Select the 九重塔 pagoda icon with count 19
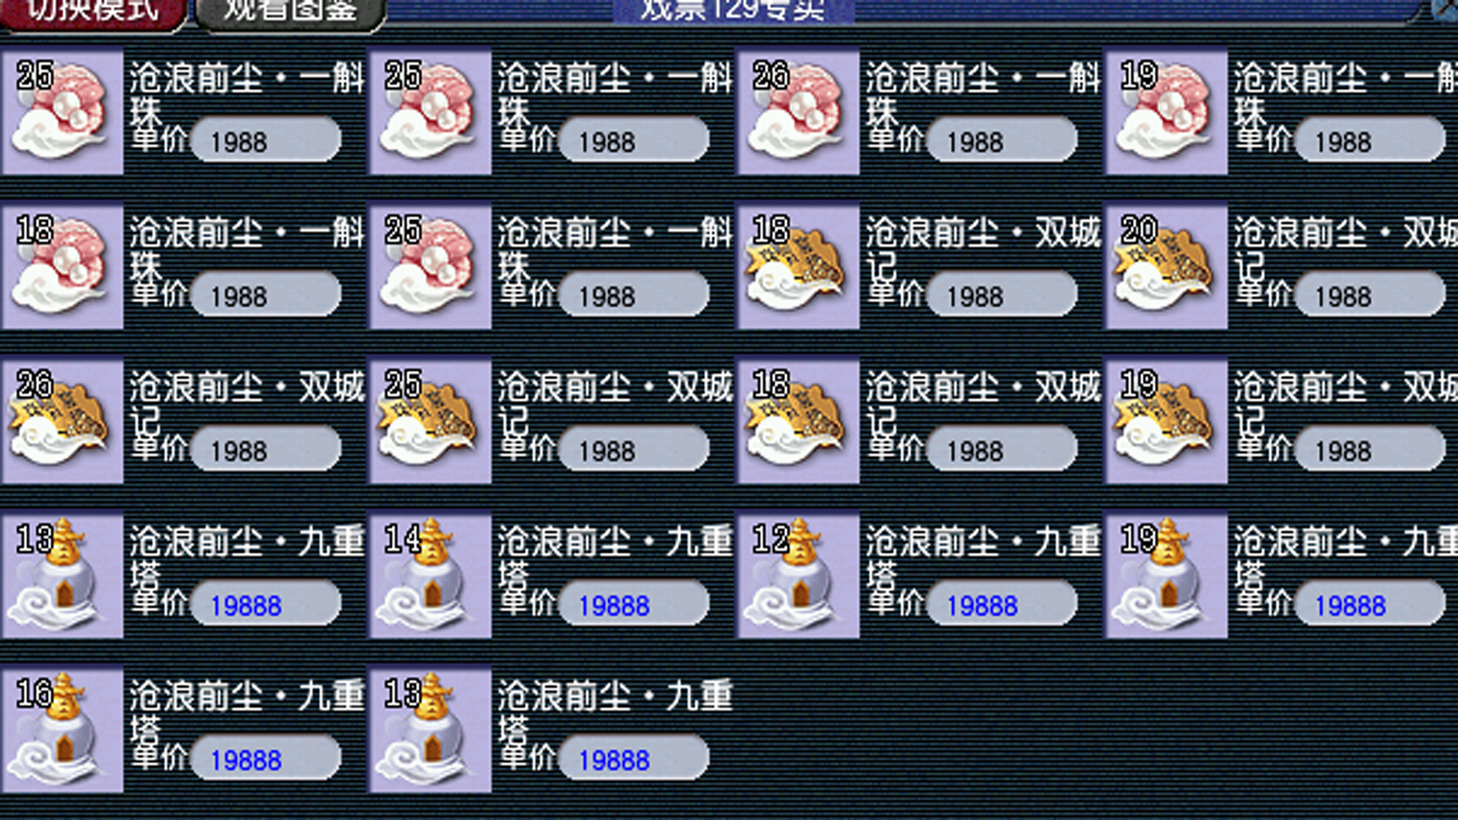Viewport: 1458px width, 820px height. coord(1166,575)
